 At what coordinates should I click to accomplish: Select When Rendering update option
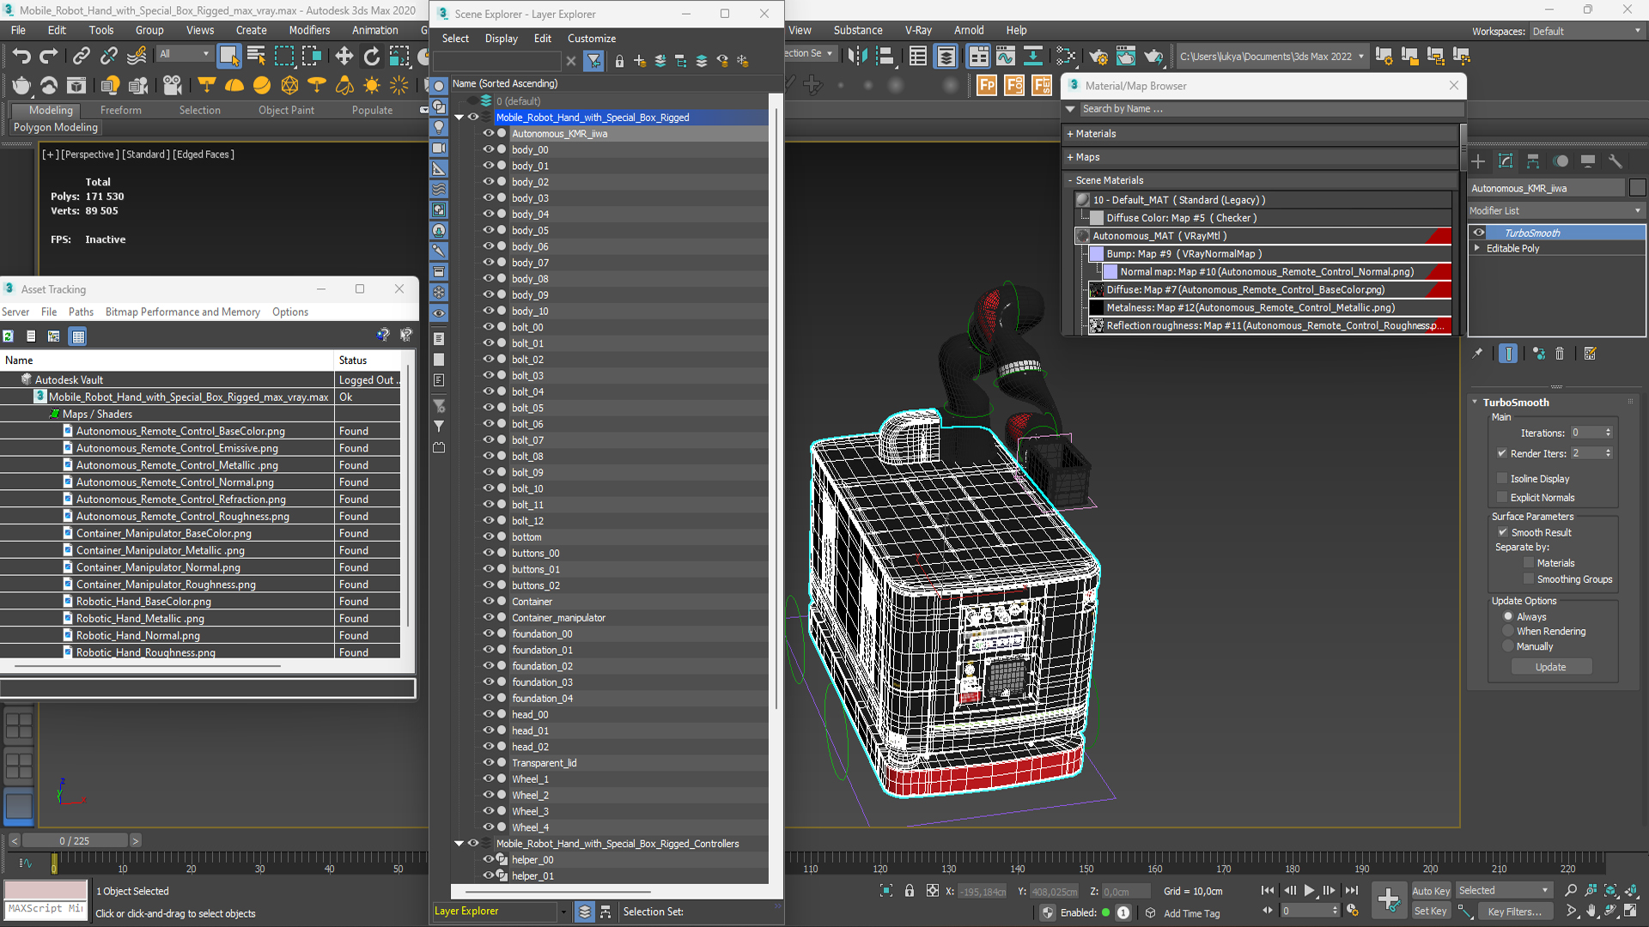pos(1508,631)
